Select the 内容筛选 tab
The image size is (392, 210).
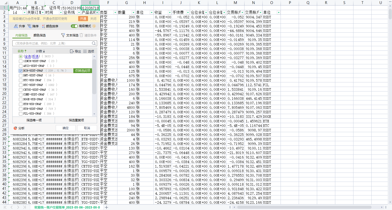[21, 35]
